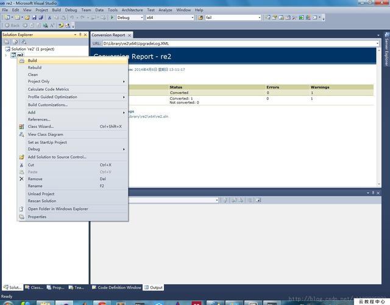The image size is (390, 305).
Task: Open the Property Manager bottom tab
Action: tap(55, 287)
